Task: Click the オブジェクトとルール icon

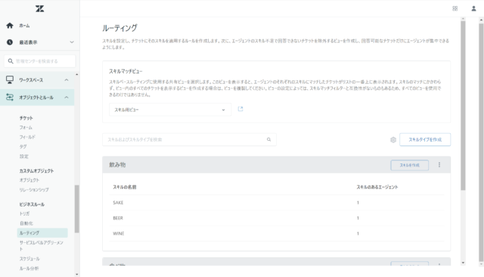Action: tap(10, 98)
